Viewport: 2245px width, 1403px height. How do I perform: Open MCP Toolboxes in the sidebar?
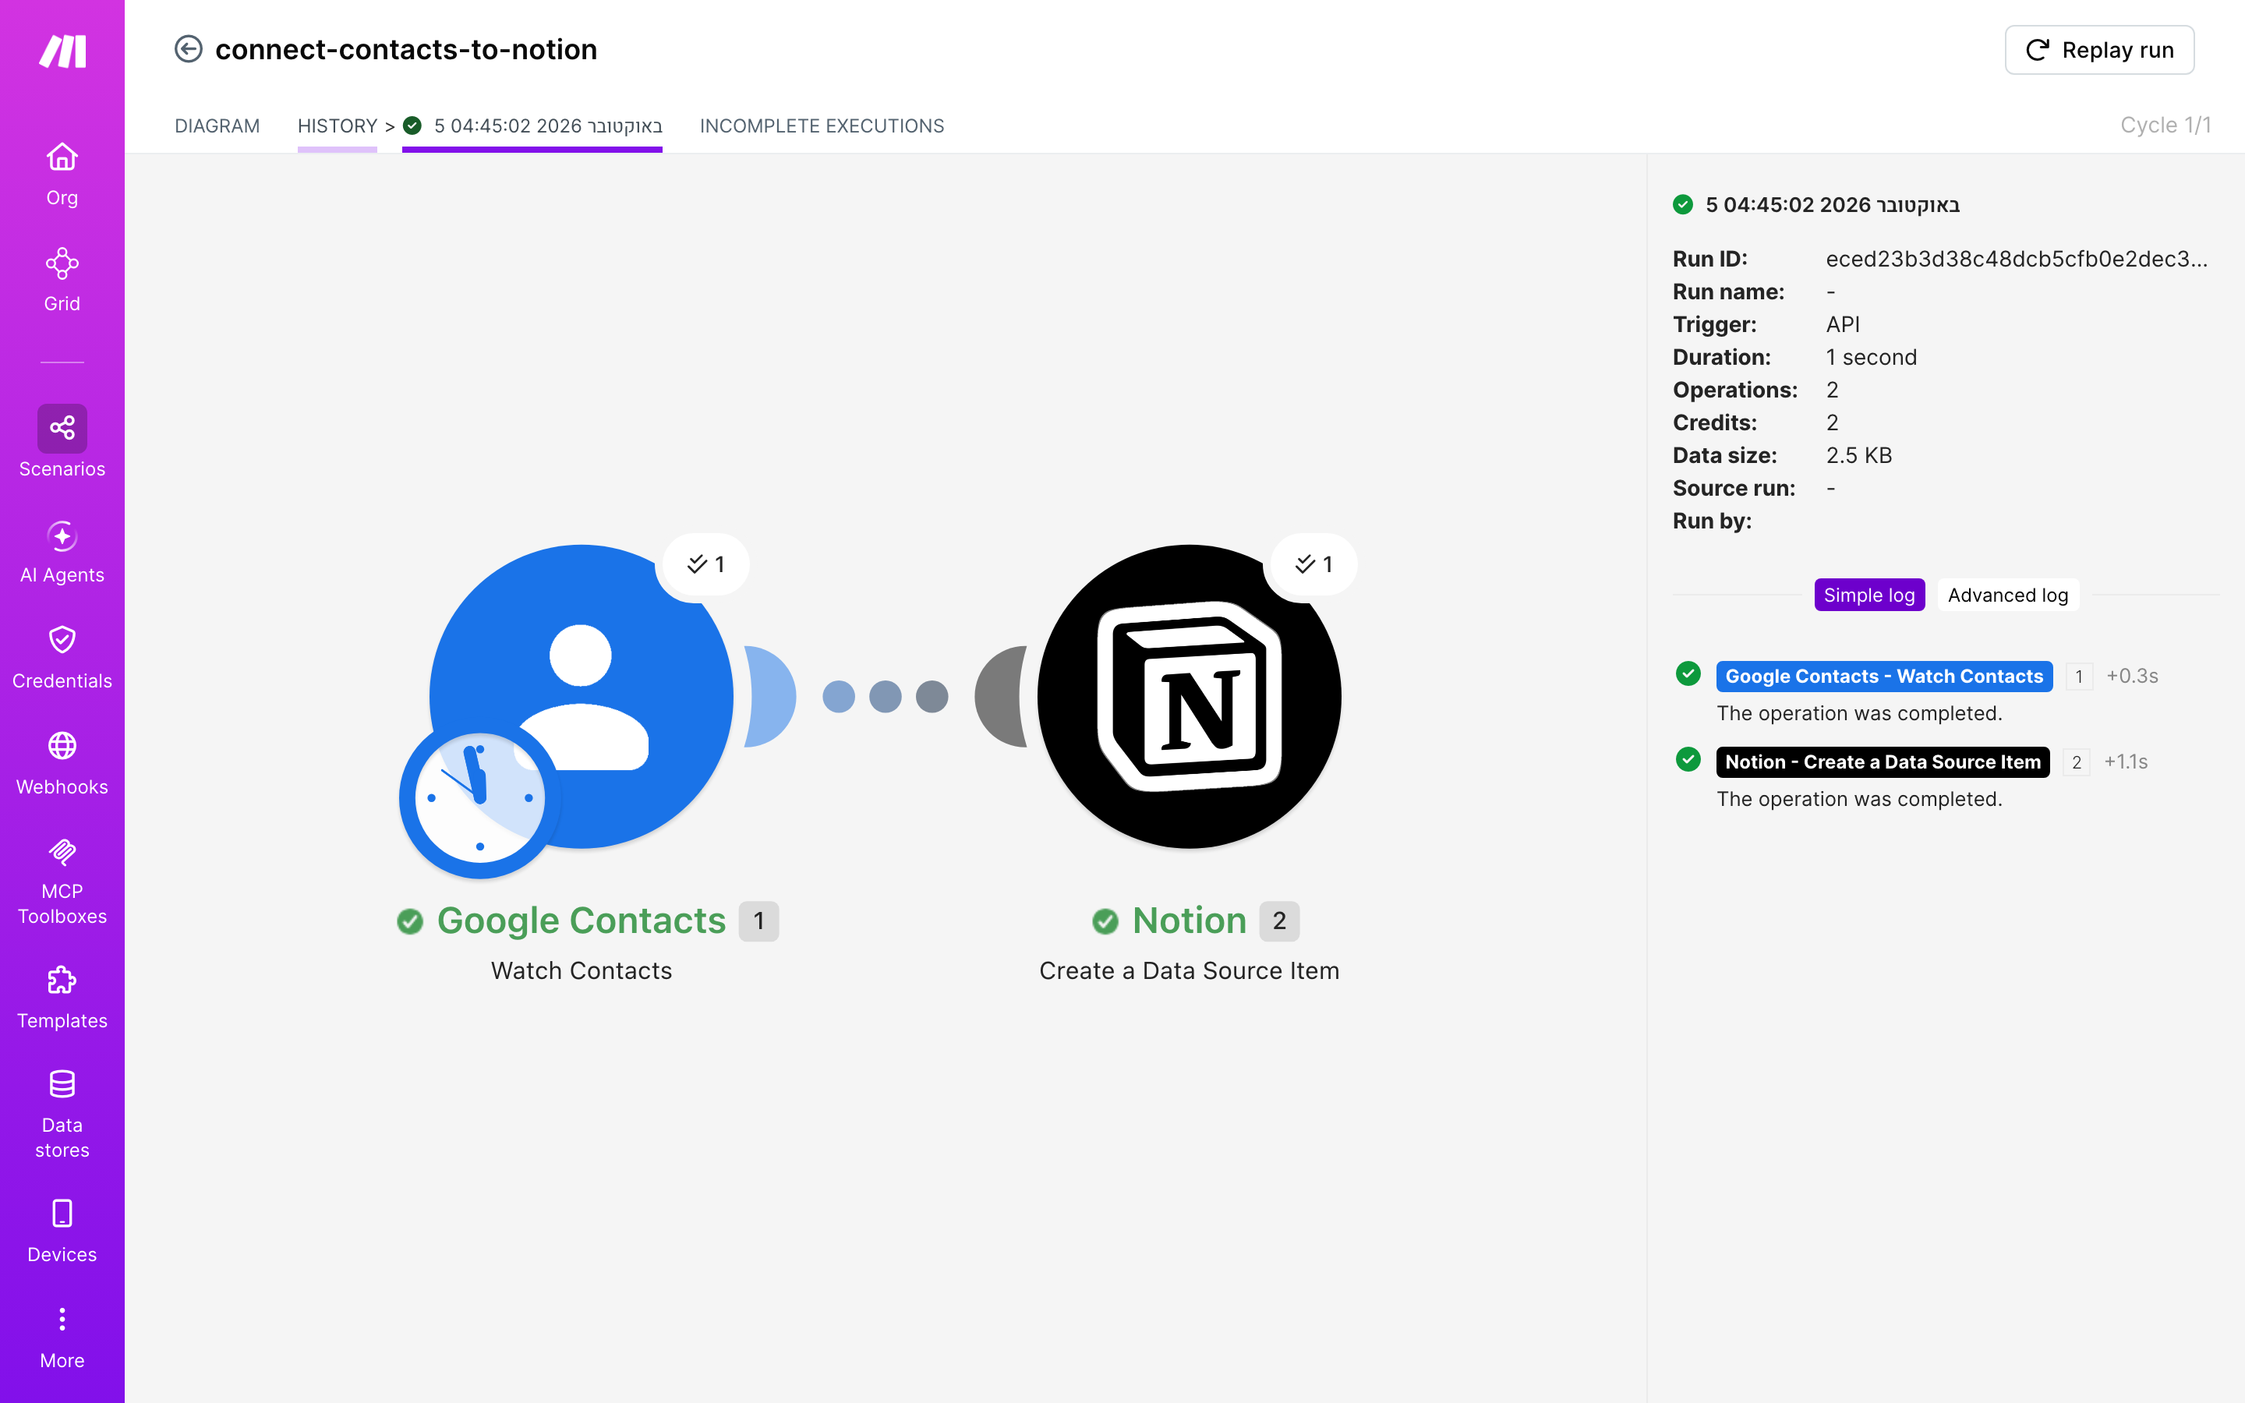click(62, 881)
